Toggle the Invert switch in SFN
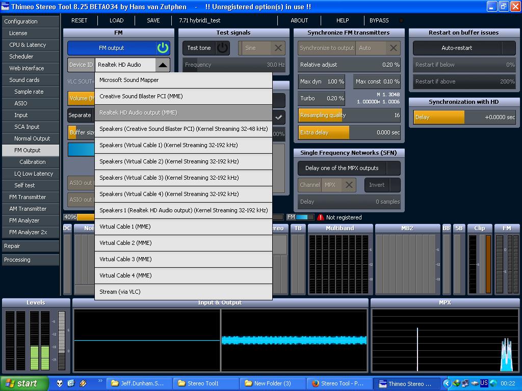This screenshot has height=391, width=522. pyautogui.click(x=382, y=185)
